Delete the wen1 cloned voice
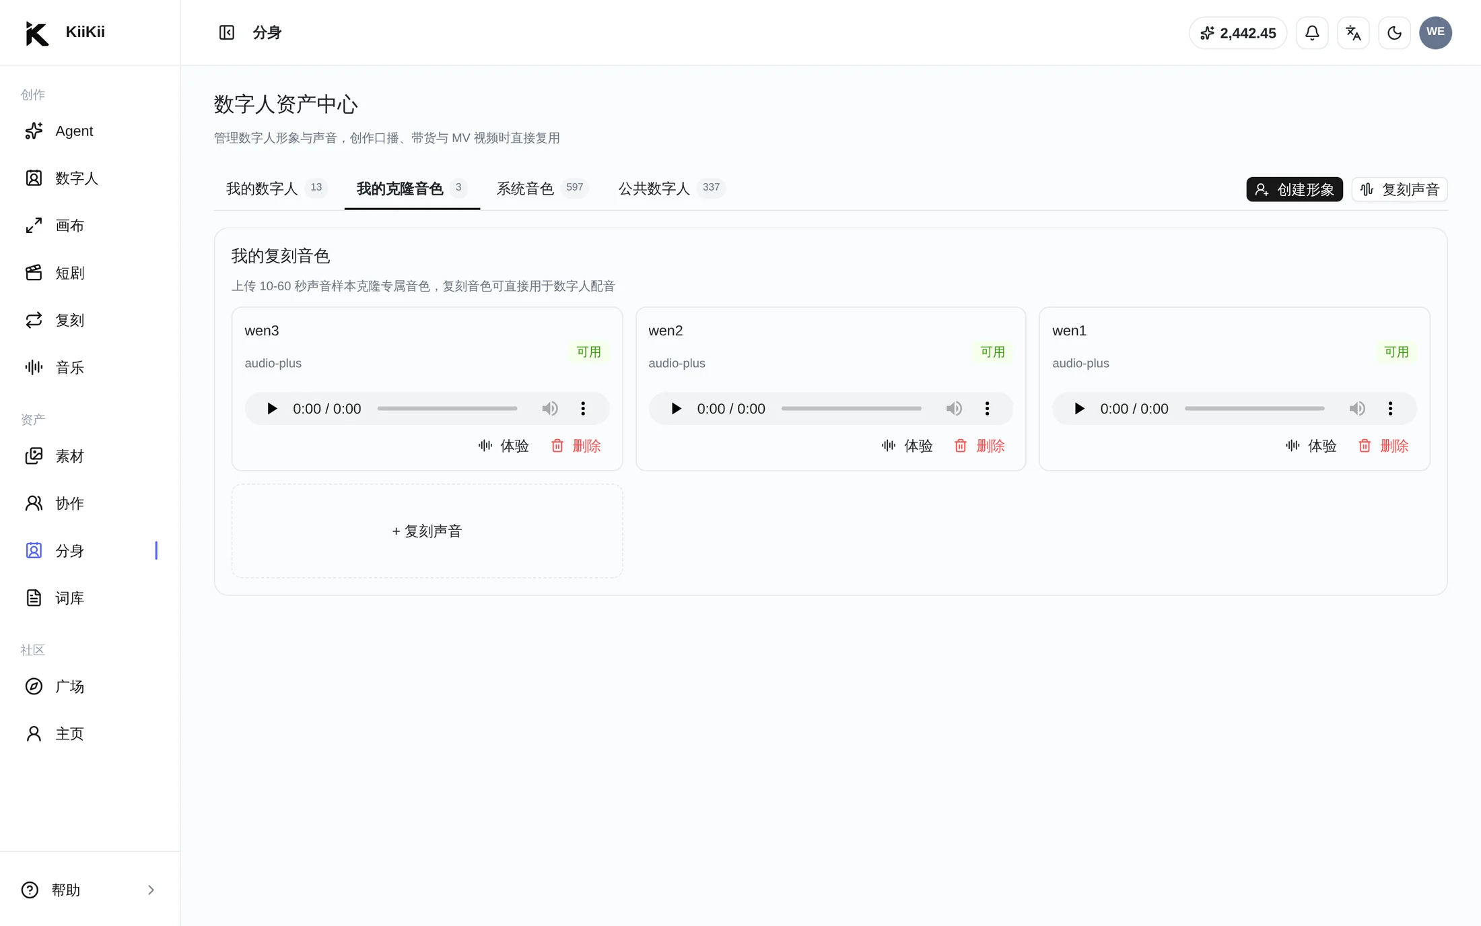The width and height of the screenshot is (1481, 926). pyautogui.click(x=1383, y=446)
